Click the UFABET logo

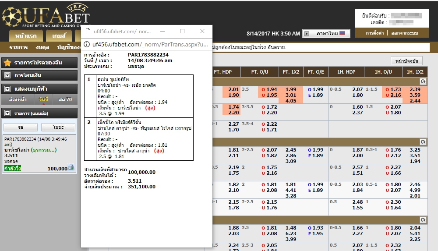coord(46,15)
